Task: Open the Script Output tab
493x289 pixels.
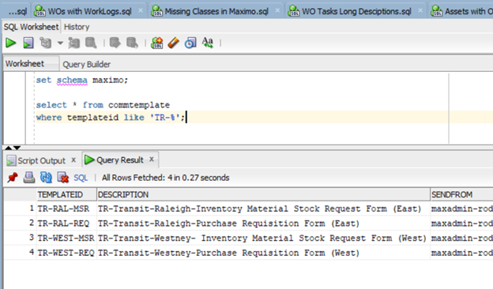Action: 41,160
